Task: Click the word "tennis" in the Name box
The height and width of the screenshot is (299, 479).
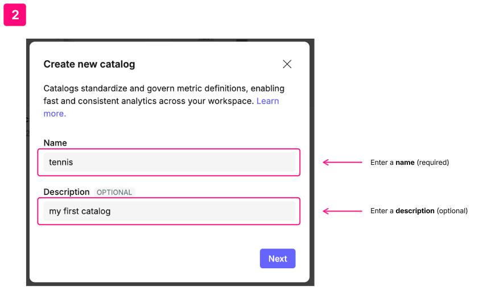Action: point(61,163)
